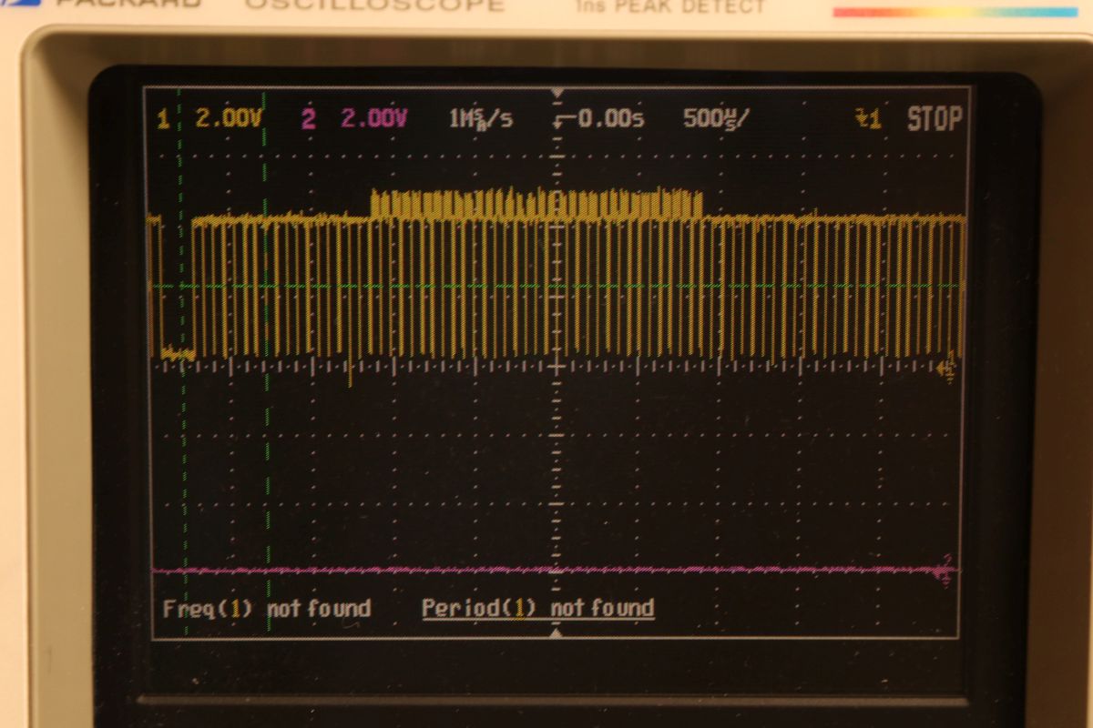
Task: Click the 500µs/ timebase setting
Action: click(x=718, y=118)
